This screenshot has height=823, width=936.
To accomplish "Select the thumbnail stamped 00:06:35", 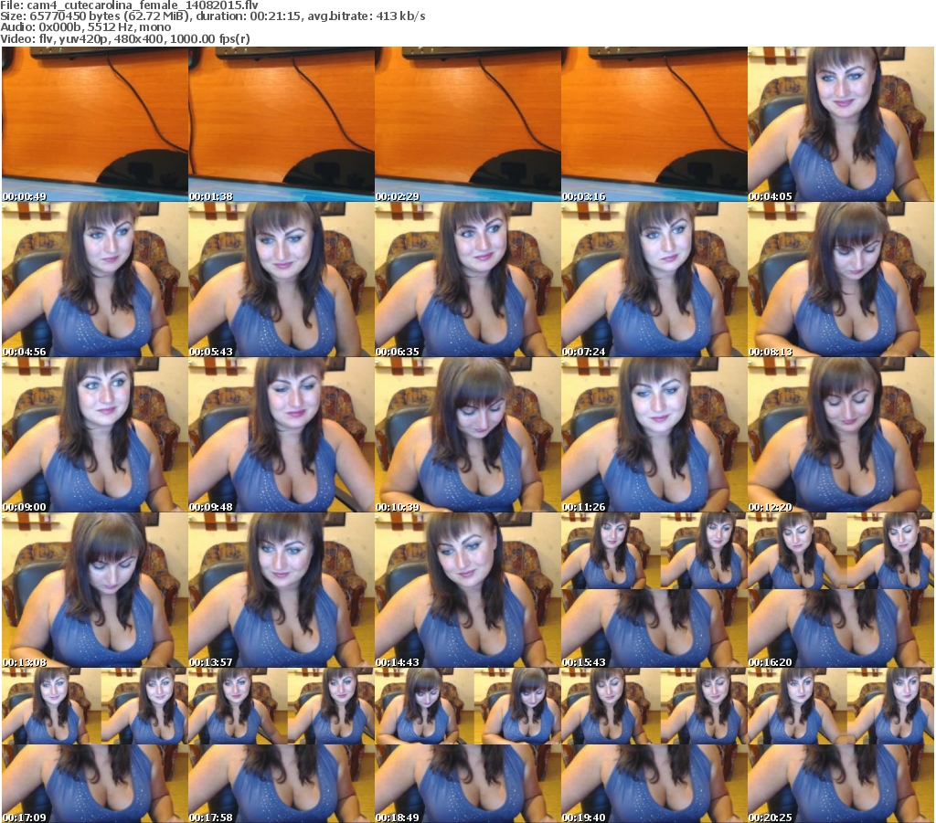I will tap(467, 280).
